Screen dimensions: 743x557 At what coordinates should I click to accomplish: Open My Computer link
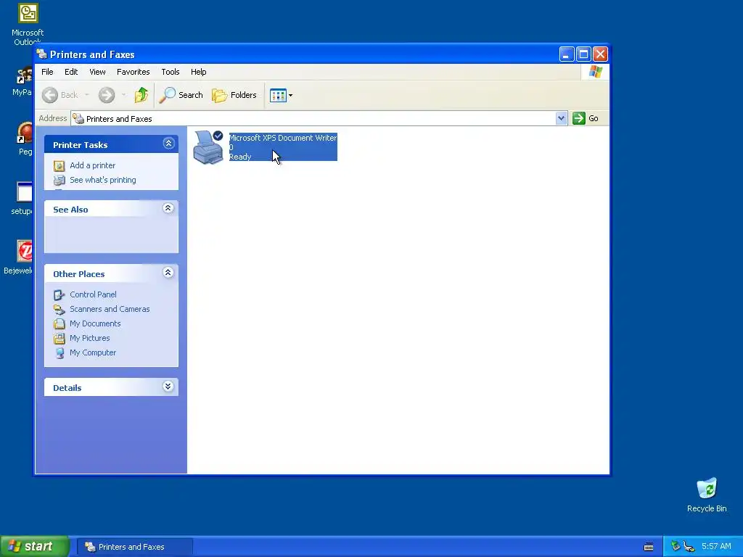[93, 353]
